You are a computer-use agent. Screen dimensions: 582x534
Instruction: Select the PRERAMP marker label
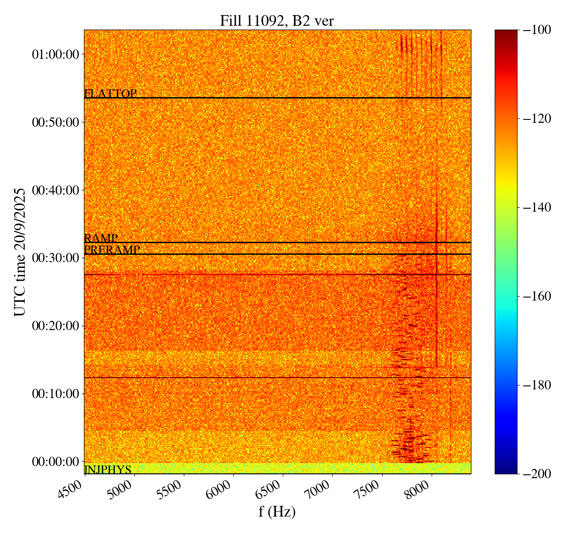point(112,250)
